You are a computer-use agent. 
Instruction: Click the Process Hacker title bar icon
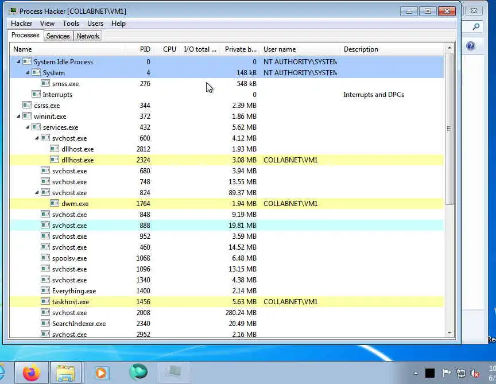point(13,10)
